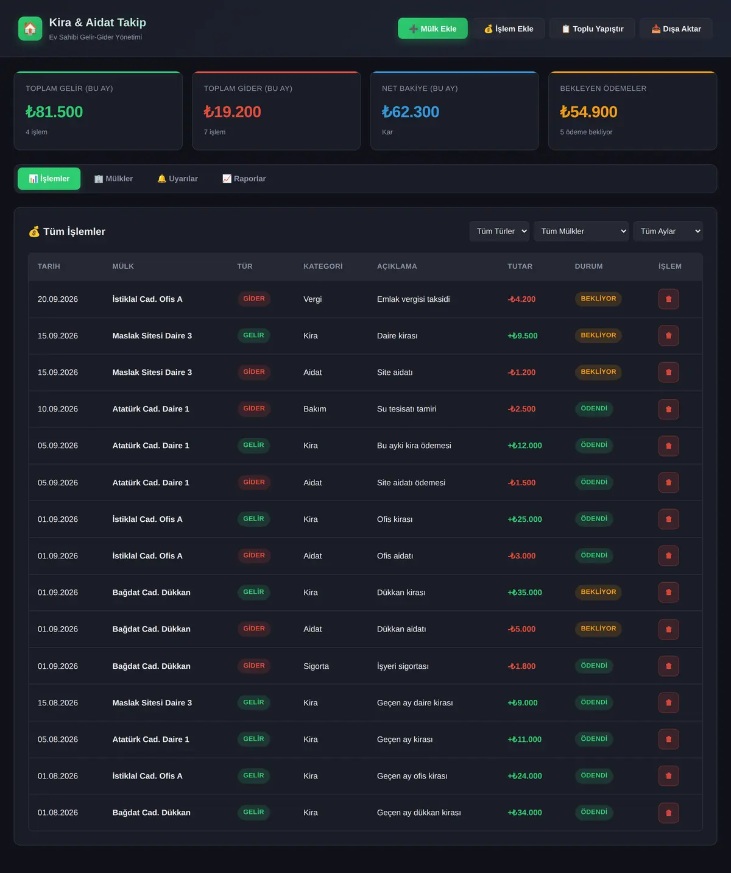731x873 pixels.
Task: Delete the -₺3.000 Ofis aidatı transaction
Action: [668, 555]
